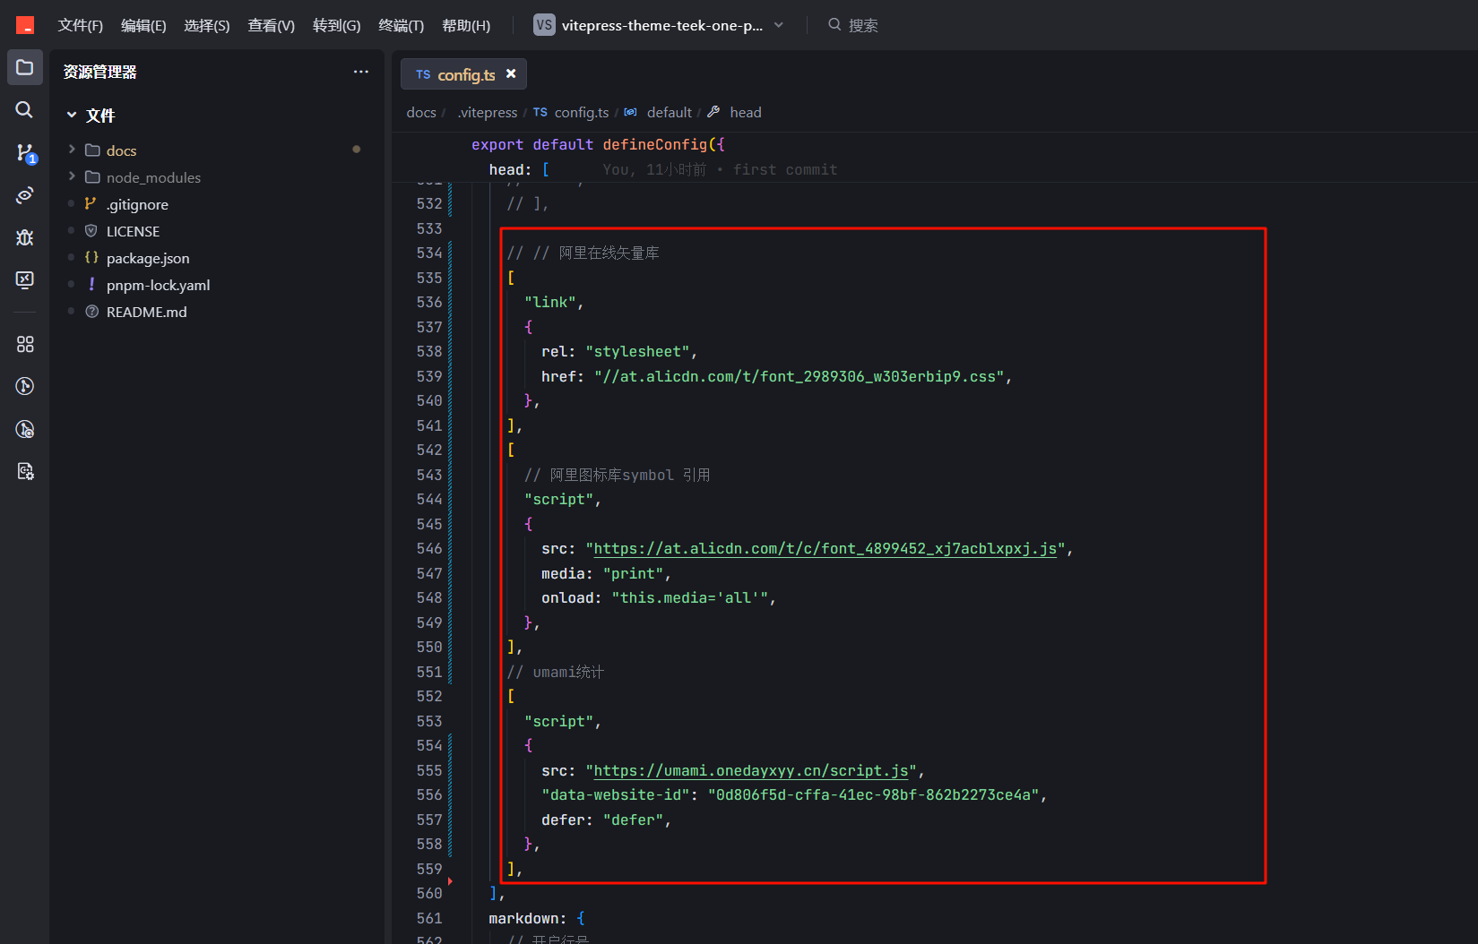This screenshot has width=1478, height=944.
Task: Expand the docs folder
Action: click(x=72, y=150)
